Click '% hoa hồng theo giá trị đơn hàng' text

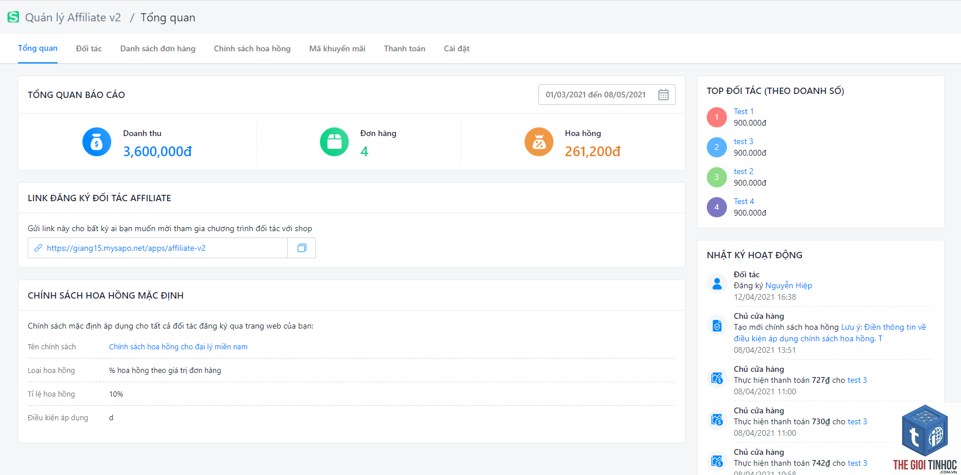[165, 370]
